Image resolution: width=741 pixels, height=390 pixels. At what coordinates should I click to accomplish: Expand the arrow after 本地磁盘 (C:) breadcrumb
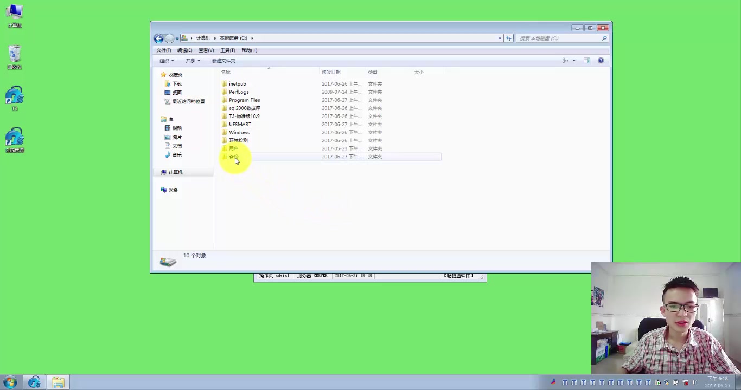[252, 38]
